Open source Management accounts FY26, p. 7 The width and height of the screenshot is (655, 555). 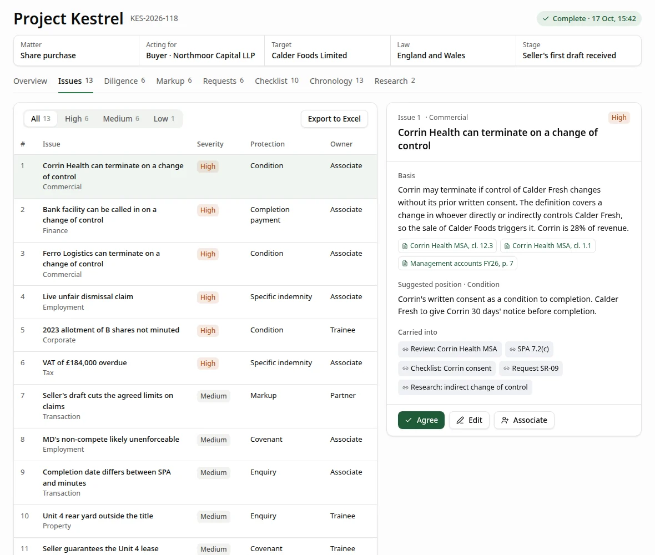457,264
